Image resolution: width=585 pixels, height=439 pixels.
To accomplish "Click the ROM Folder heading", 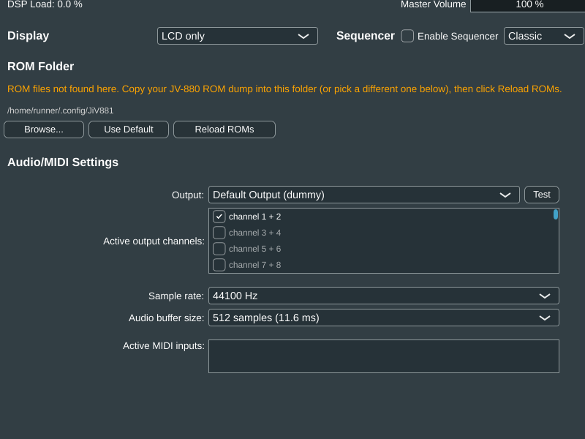I will point(41,66).
